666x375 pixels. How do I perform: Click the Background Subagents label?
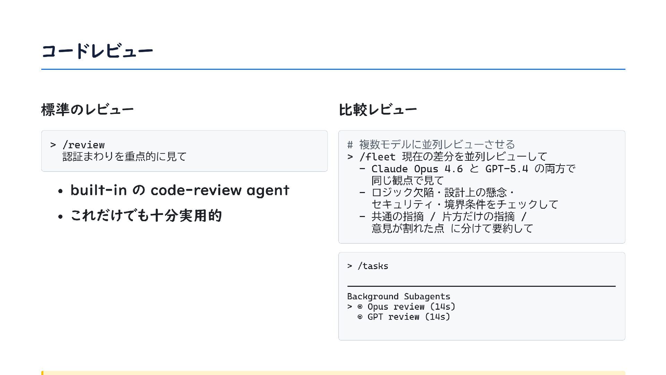click(x=399, y=297)
